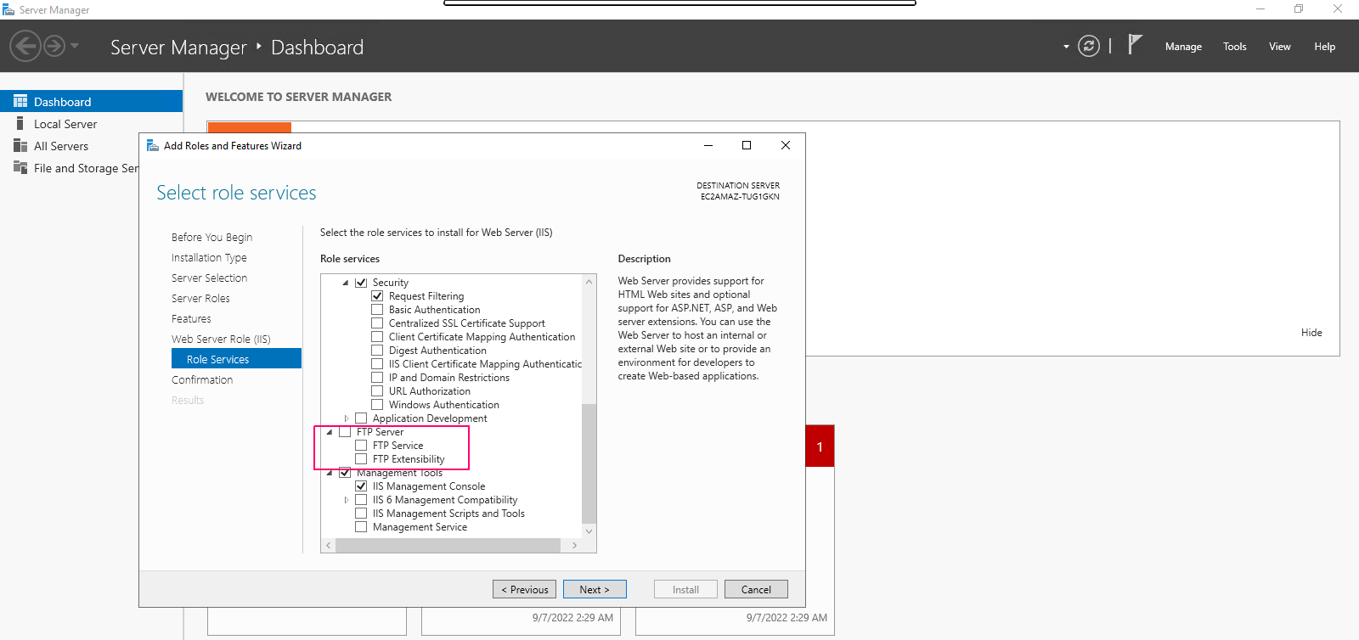Maximize the Add Roles and Features Wizard
Image resolution: width=1359 pixels, height=640 pixels.
coord(747,146)
